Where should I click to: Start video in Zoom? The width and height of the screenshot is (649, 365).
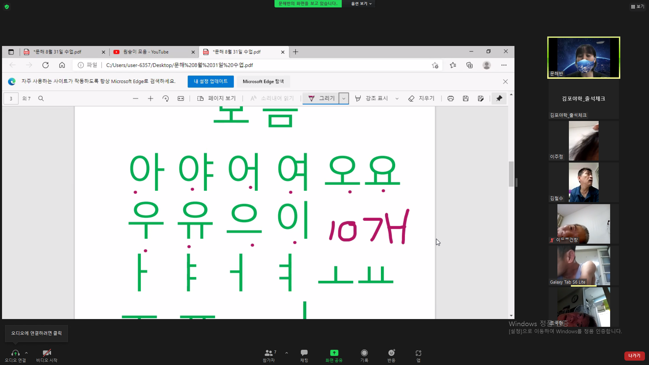pyautogui.click(x=47, y=356)
